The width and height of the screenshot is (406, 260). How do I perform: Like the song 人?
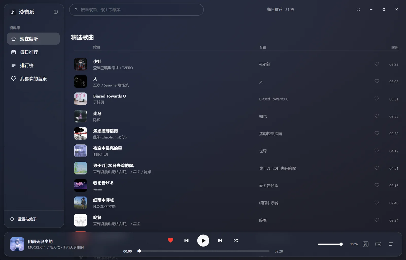coord(377,81)
